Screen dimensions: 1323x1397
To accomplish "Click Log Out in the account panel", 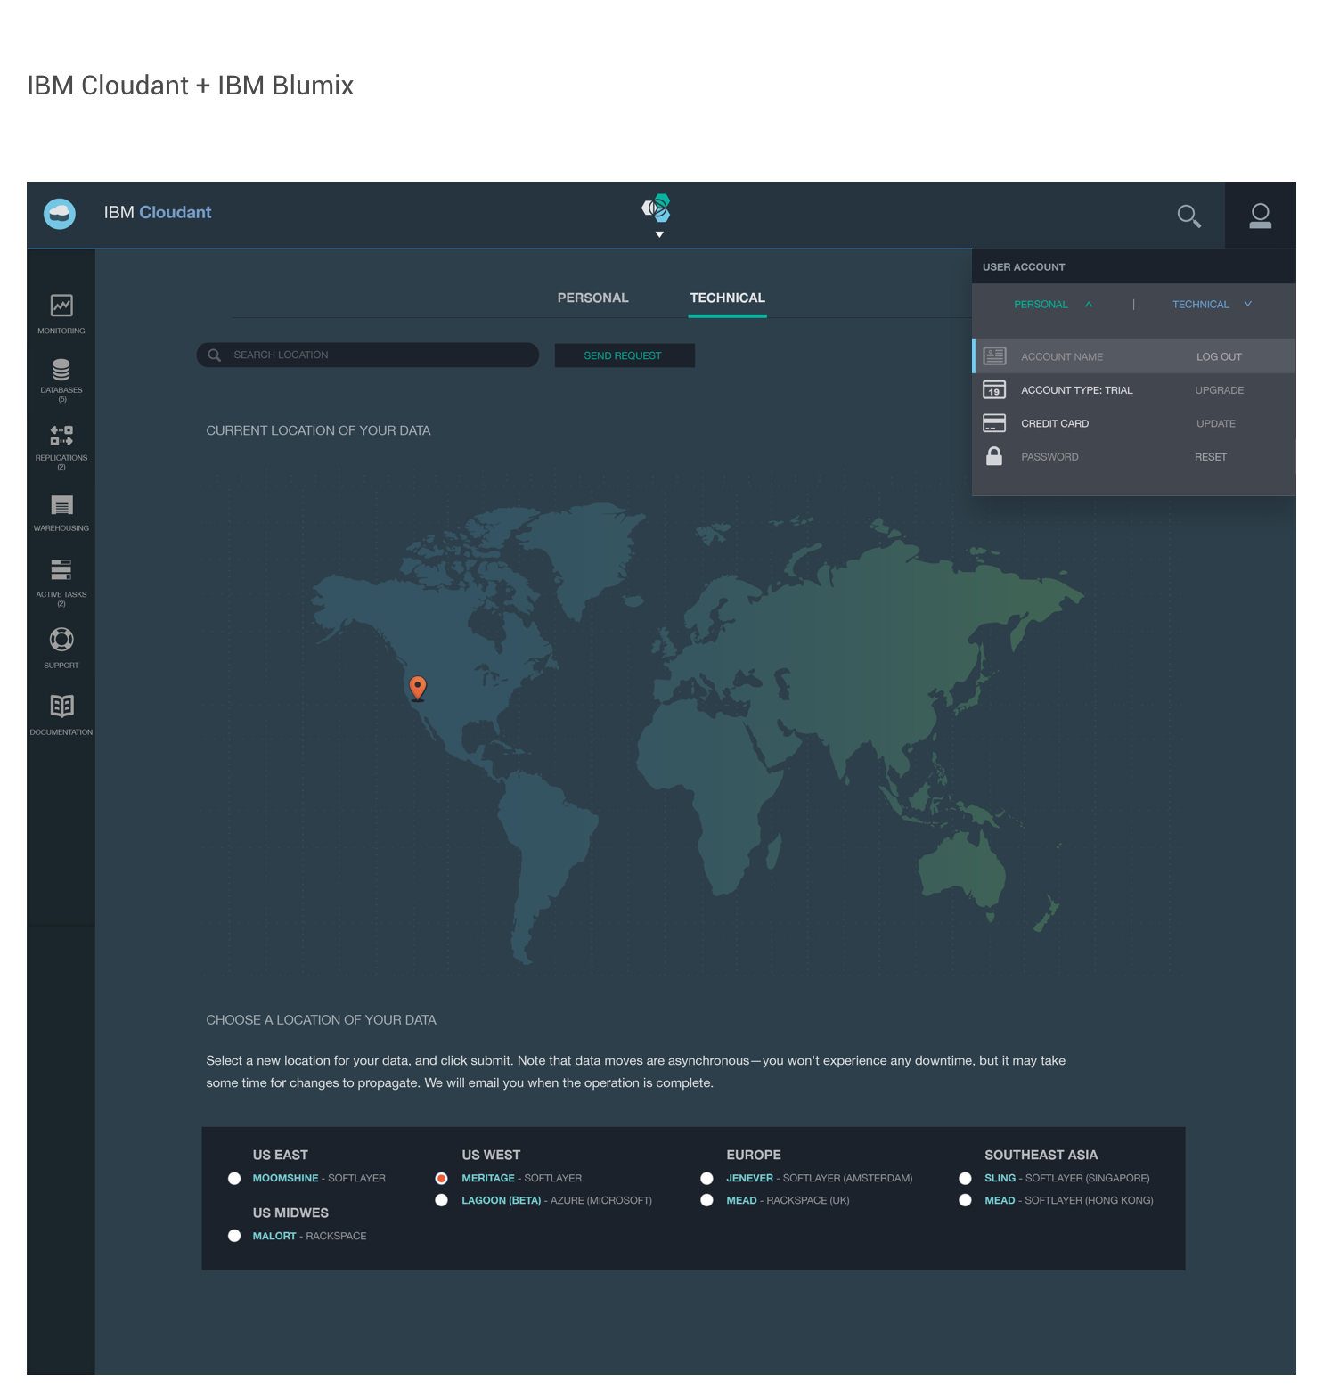I will click(1219, 357).
